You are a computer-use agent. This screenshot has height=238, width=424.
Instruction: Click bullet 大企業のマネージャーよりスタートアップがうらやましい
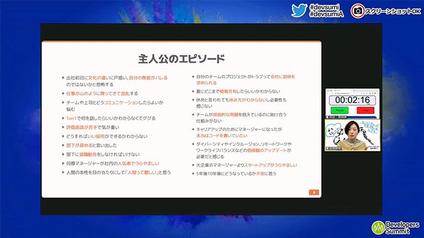pyautogui.click(x=247, y=165)
